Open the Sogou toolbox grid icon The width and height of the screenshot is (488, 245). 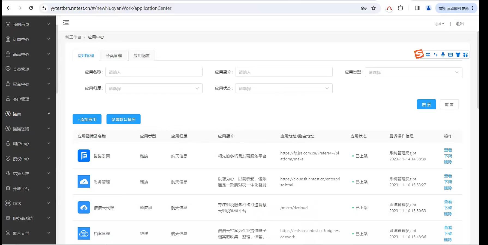tap(465, 55)
